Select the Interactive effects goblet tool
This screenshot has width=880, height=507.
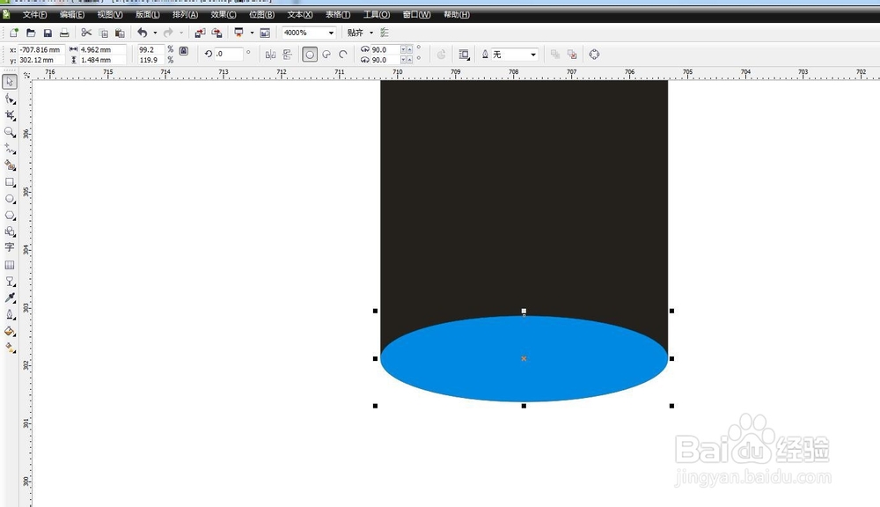(10, 282)
